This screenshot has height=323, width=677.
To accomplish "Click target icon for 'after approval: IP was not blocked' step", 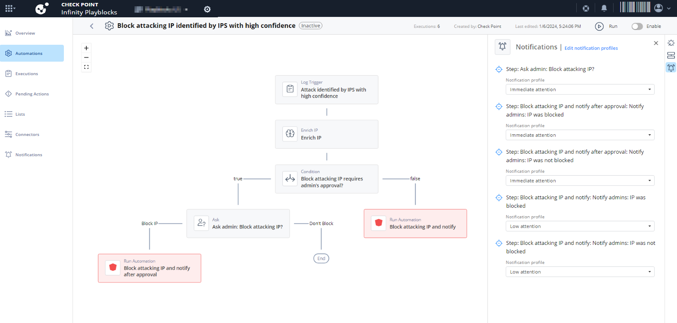I will (499, 152).
